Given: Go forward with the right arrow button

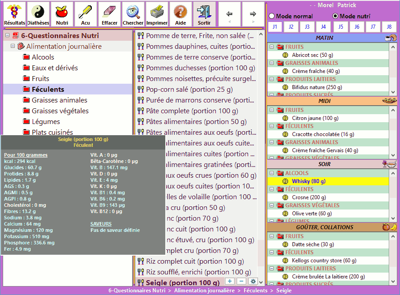Looking at the screenshot, I should click(x=253, y=14).
